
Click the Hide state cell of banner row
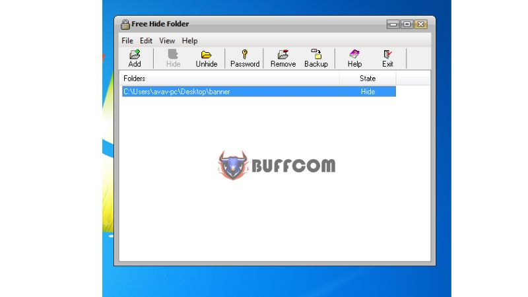coord(368,92)
